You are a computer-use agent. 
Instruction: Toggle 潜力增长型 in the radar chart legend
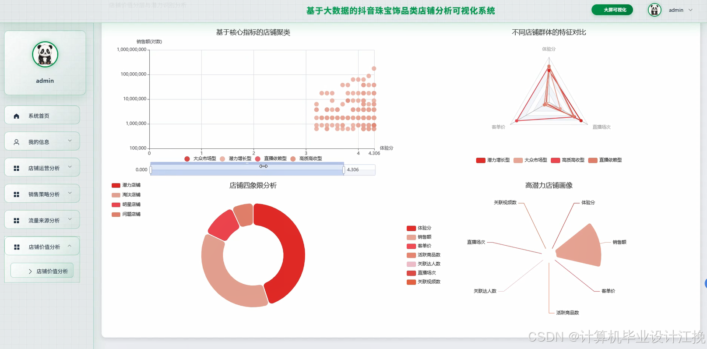[493, 160]
